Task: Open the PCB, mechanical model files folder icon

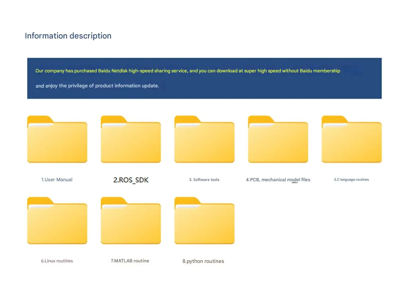Action: coord(278,139)
